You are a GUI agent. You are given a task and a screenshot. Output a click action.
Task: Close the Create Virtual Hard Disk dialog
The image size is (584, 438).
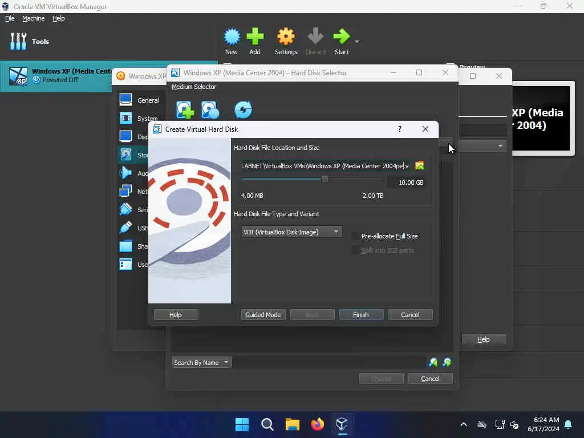coord(425,129)
